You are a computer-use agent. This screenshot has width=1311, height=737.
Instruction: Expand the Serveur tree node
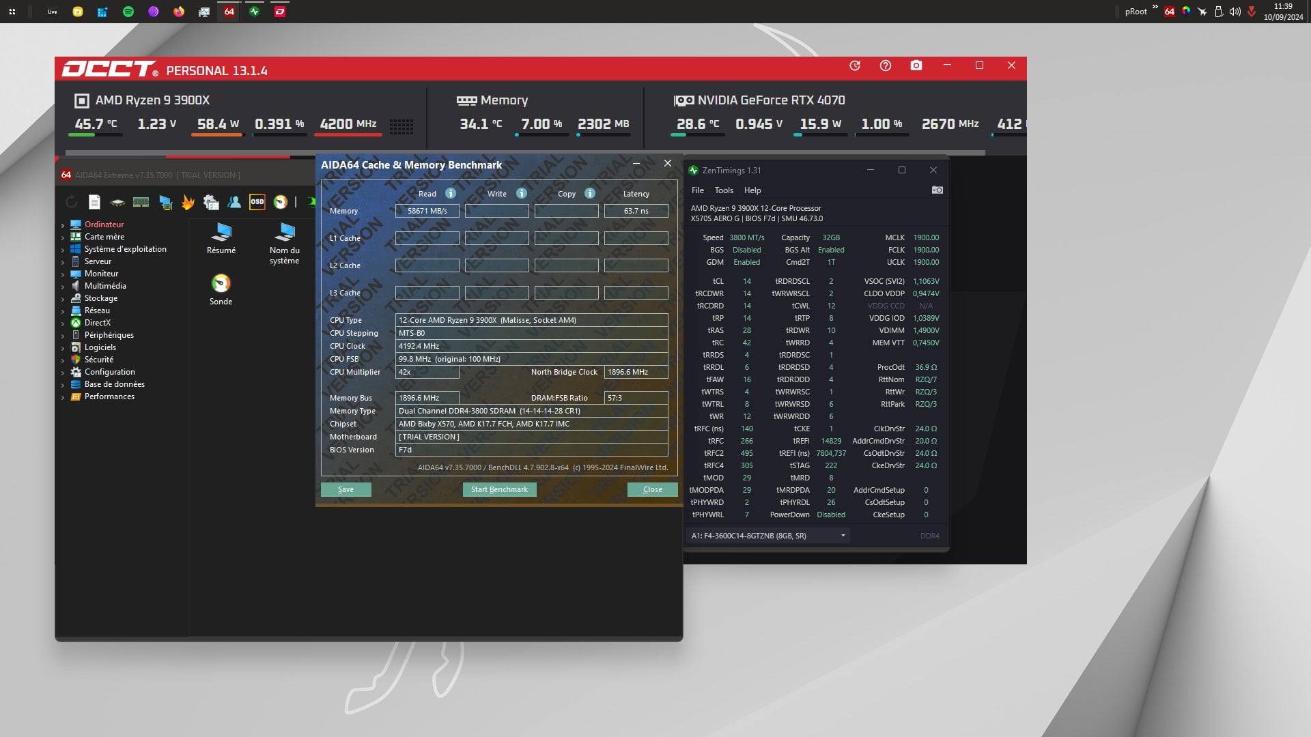(x=63, y=262)
